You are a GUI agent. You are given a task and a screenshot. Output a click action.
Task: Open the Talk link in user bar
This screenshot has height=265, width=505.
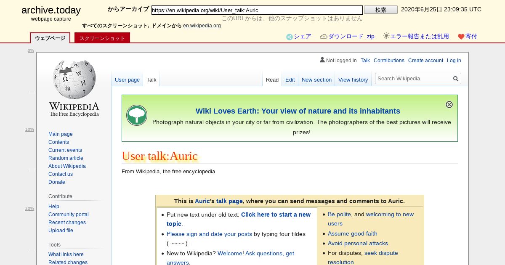365,61
